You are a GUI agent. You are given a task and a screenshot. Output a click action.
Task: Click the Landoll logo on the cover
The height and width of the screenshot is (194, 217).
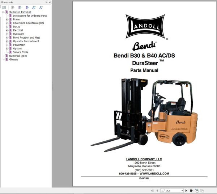(x=145, y=26)
